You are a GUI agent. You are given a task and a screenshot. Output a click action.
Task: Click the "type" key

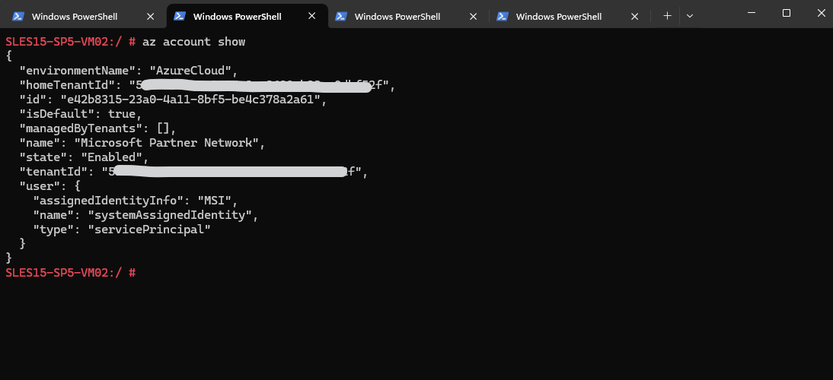tap(53, 230)
